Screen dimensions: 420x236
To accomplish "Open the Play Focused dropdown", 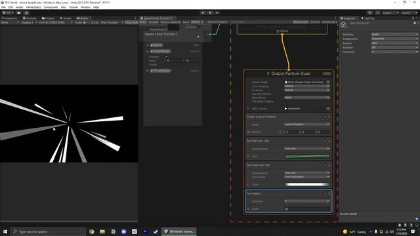I will (x=112, y=22).
